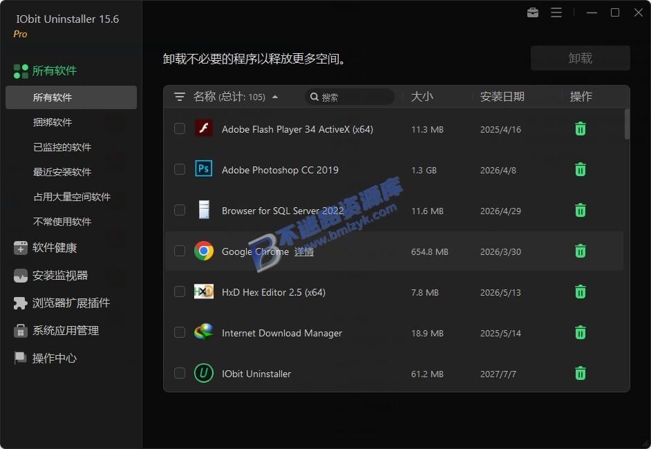Toggle the name column sort arrow
Image resolution: width=651 pixels, height=449 pixels.
coord(275,97)
